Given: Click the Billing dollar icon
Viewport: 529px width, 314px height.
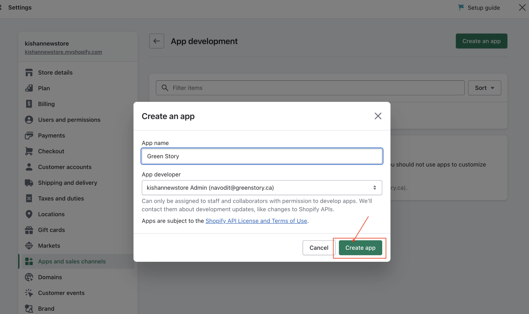Looking at the screenshot, I should pos(29,104).
